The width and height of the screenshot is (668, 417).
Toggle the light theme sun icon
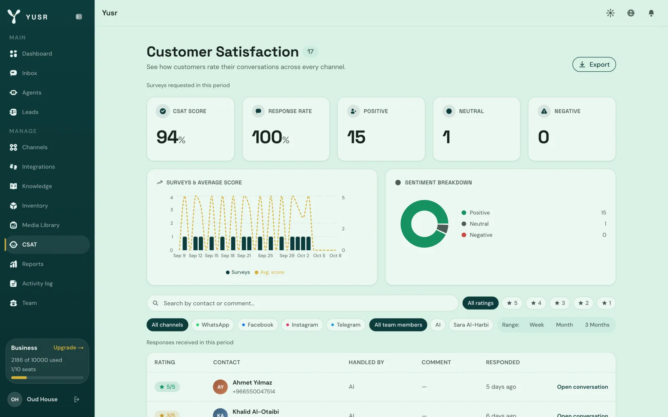pos(610,13)
